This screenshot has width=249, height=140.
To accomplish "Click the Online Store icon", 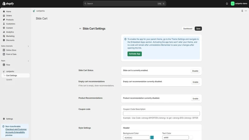I will (x=4, y=50).
